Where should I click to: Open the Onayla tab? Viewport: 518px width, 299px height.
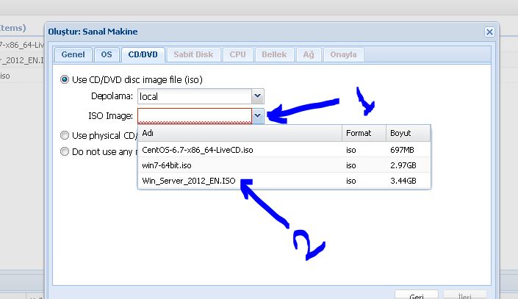(x=343, y=55)
